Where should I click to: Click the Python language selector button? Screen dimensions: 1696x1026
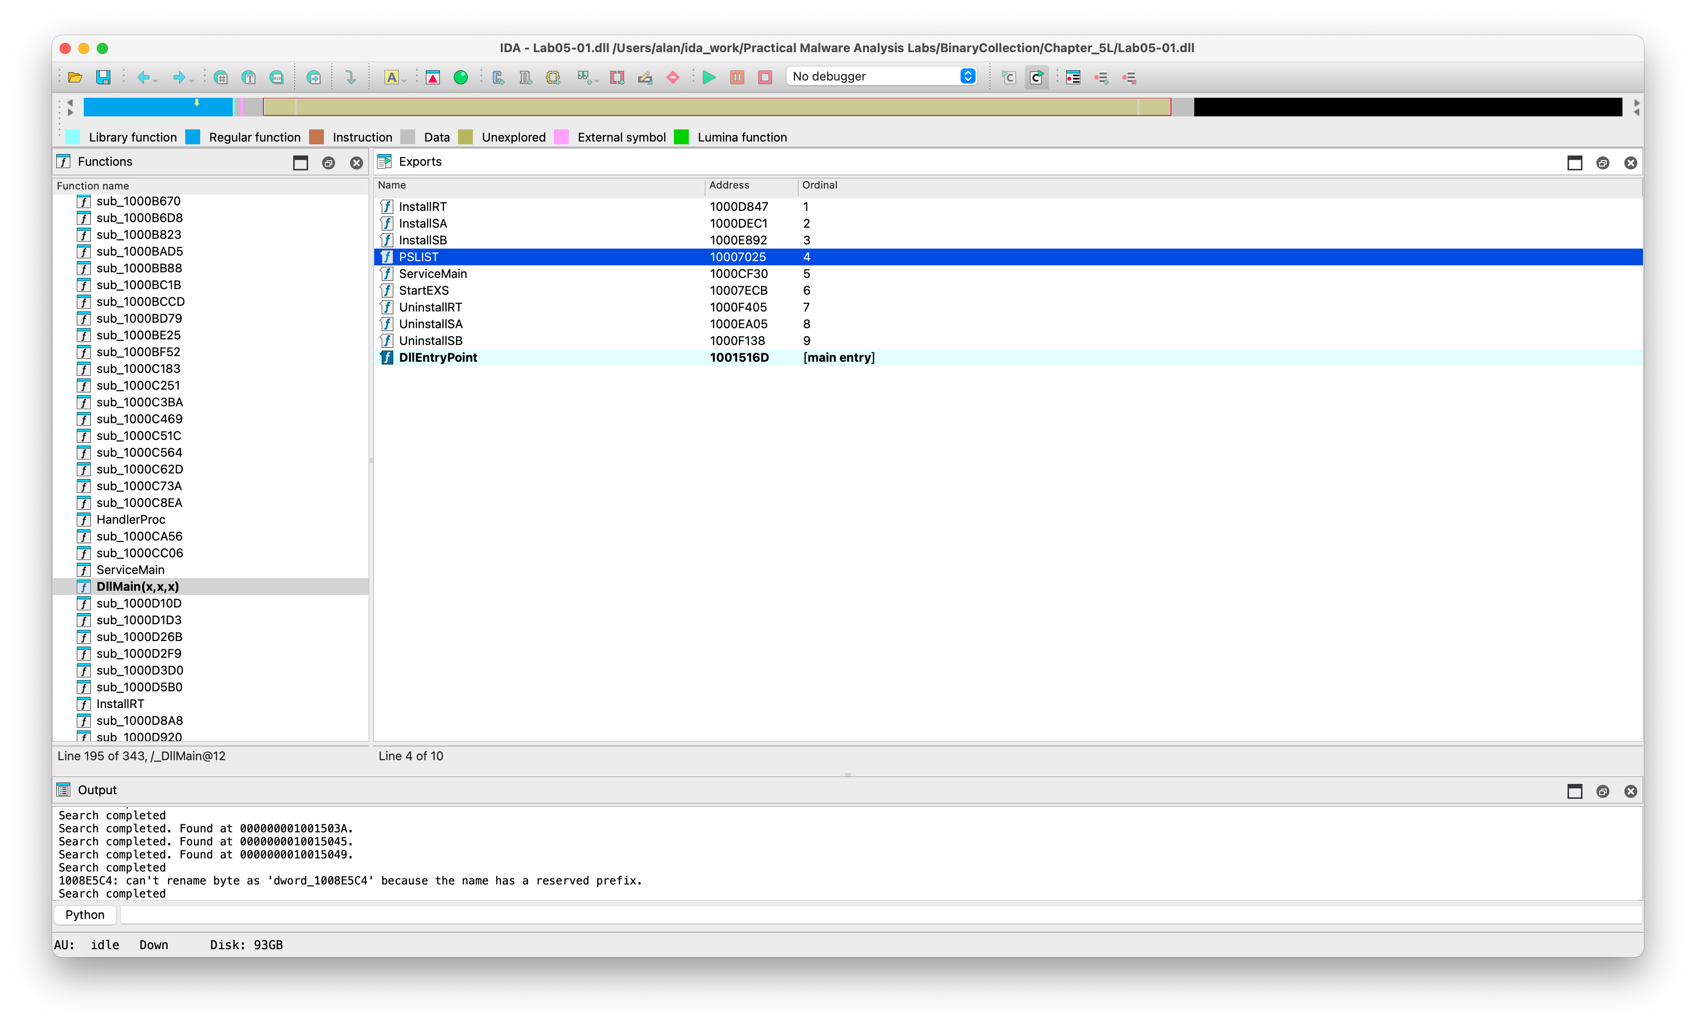[85, 914]
